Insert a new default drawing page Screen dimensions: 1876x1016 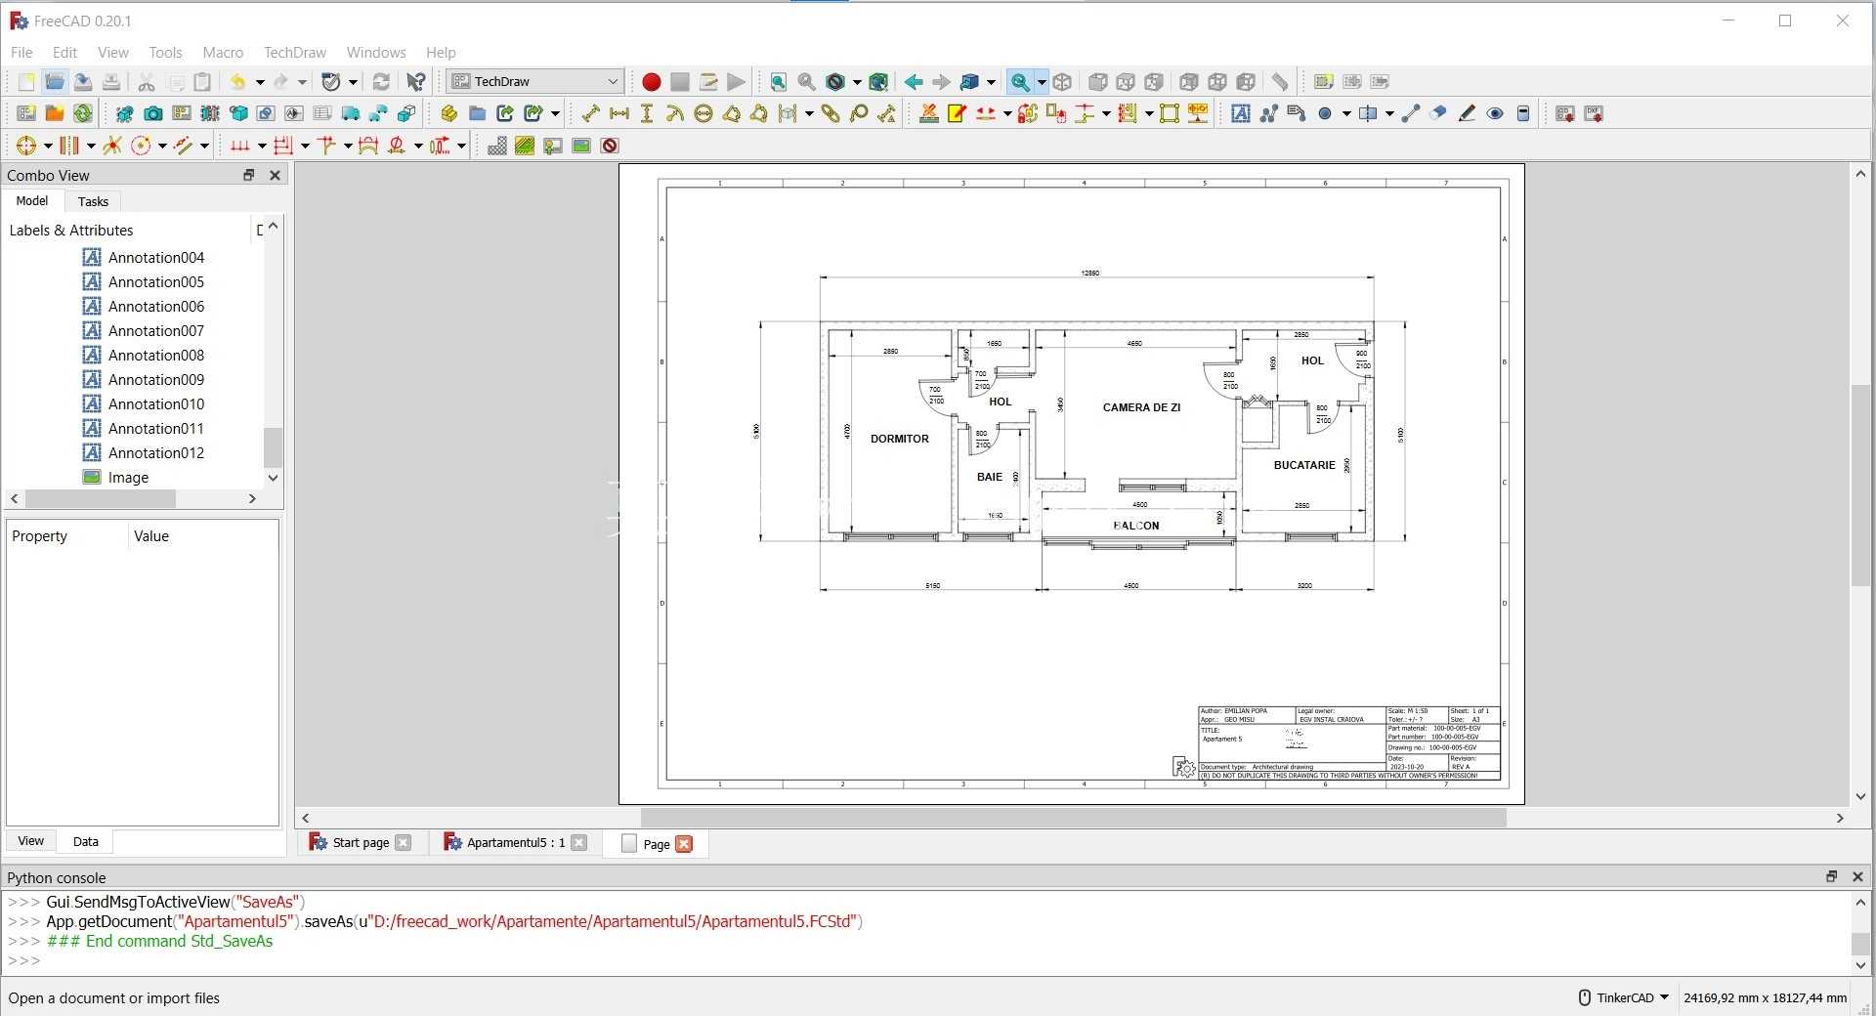(26, 113)
